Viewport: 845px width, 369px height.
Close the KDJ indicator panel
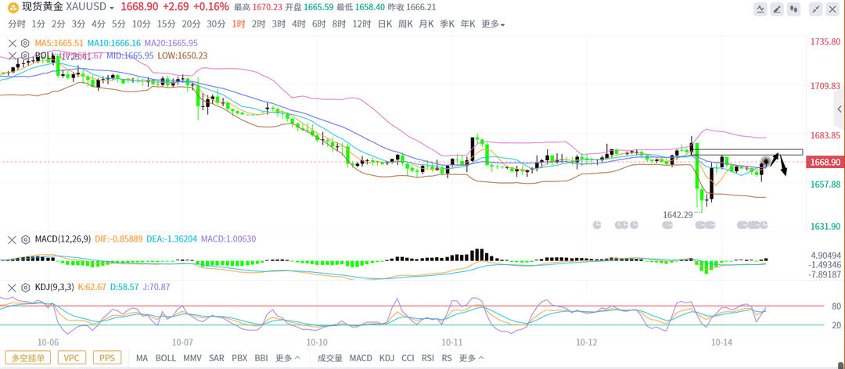[12, 288]
